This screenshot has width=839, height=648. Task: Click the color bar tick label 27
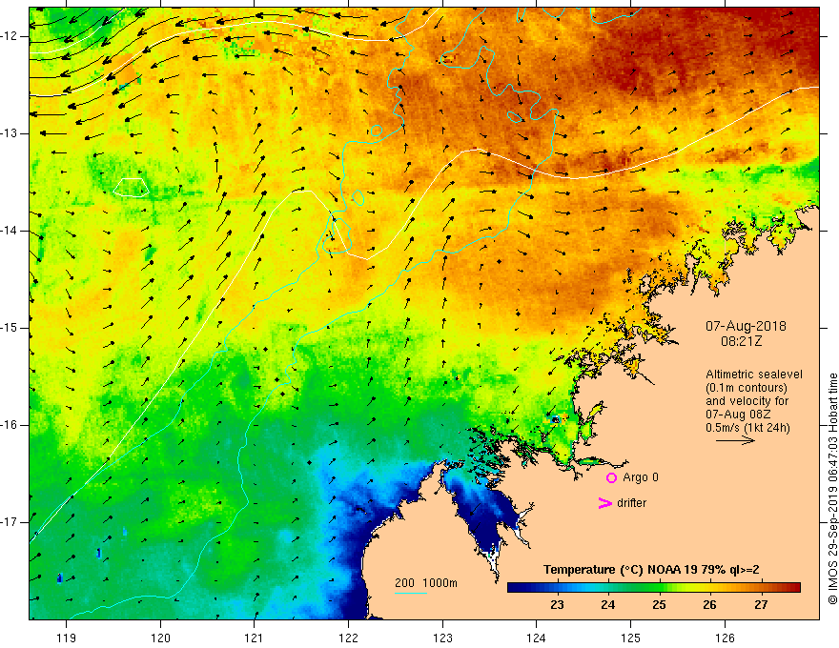(x=761, y=605)
